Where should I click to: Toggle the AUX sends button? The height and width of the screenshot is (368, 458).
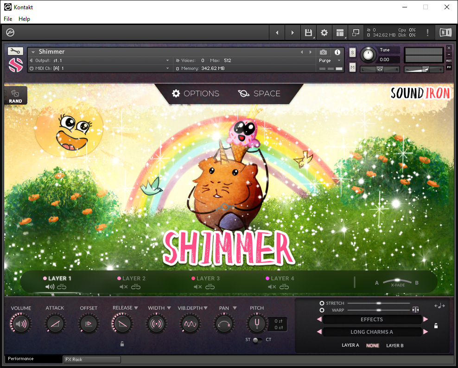pos(449,61)
